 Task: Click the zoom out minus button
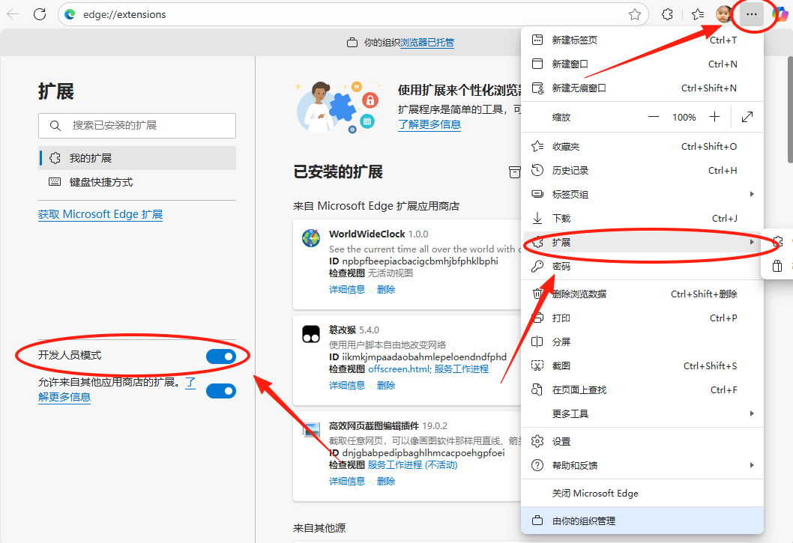654,117
